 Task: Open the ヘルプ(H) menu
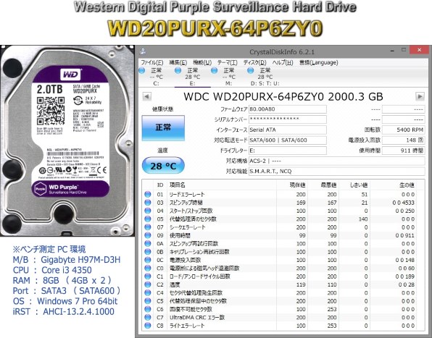pyautogui.click(x=283, y=62)
